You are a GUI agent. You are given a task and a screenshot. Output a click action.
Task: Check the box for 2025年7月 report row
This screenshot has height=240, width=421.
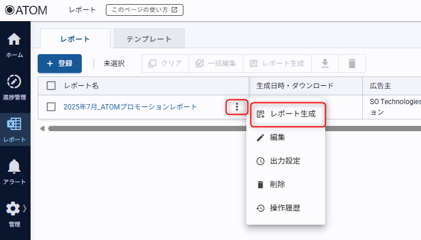pos(51,106)
